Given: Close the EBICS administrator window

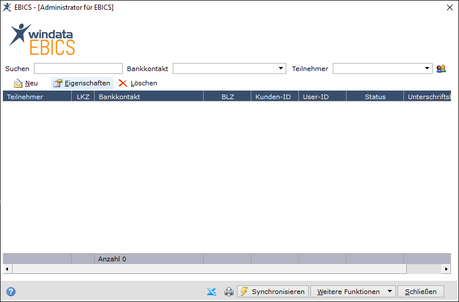Looking at the screenshot, I should pyautogui.click(x=450, y=7).
